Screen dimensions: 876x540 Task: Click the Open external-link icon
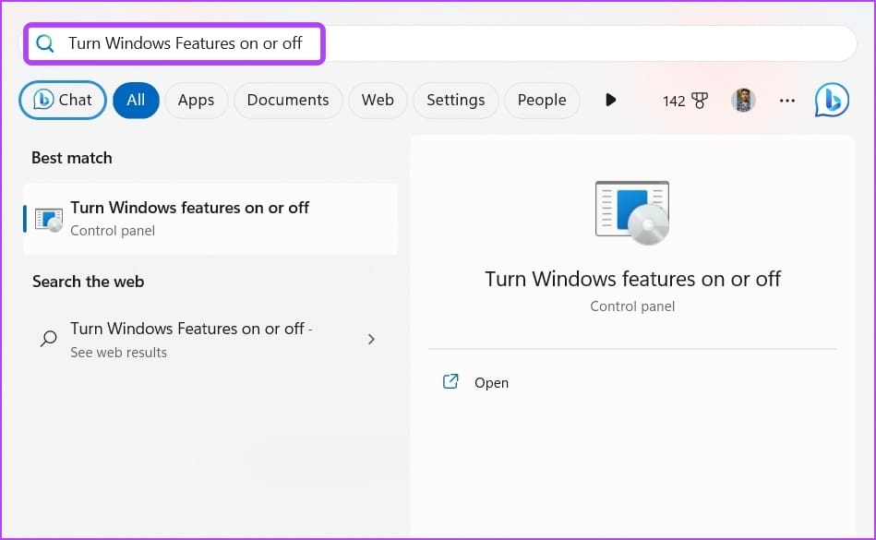click(450, 381)
